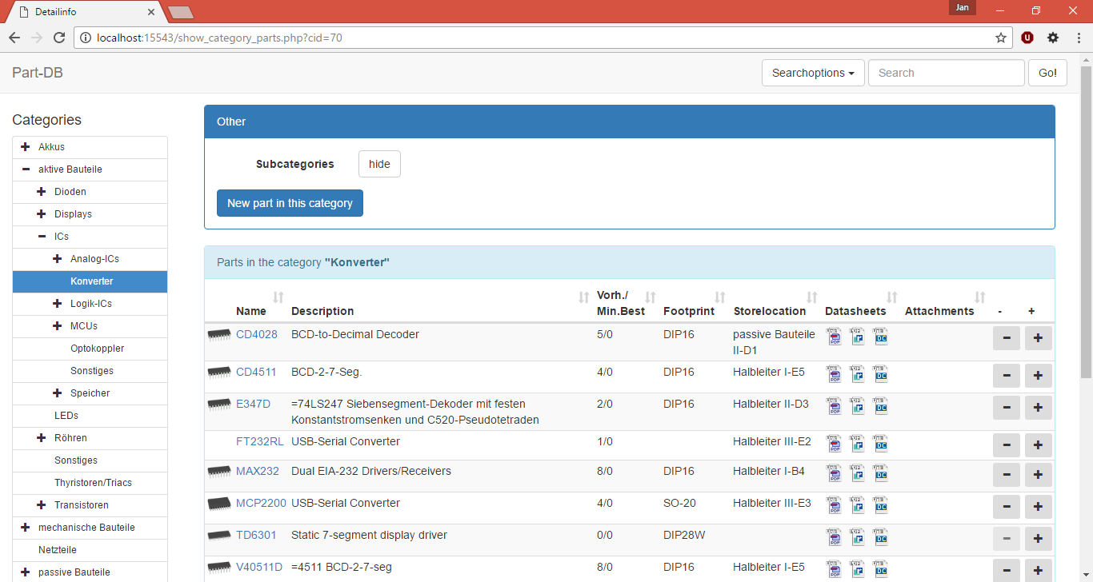This screenshot has width=1093, height=582.
Task: Expand the MCUs node
Action: click(58, 326)
